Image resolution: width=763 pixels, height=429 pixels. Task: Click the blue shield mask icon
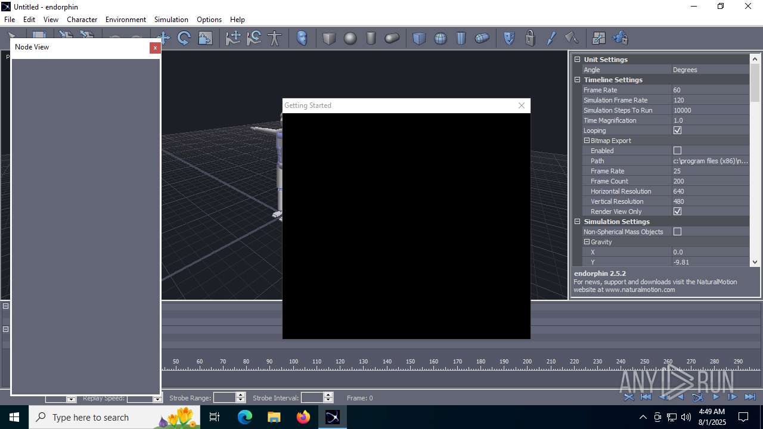pos(509,38)
